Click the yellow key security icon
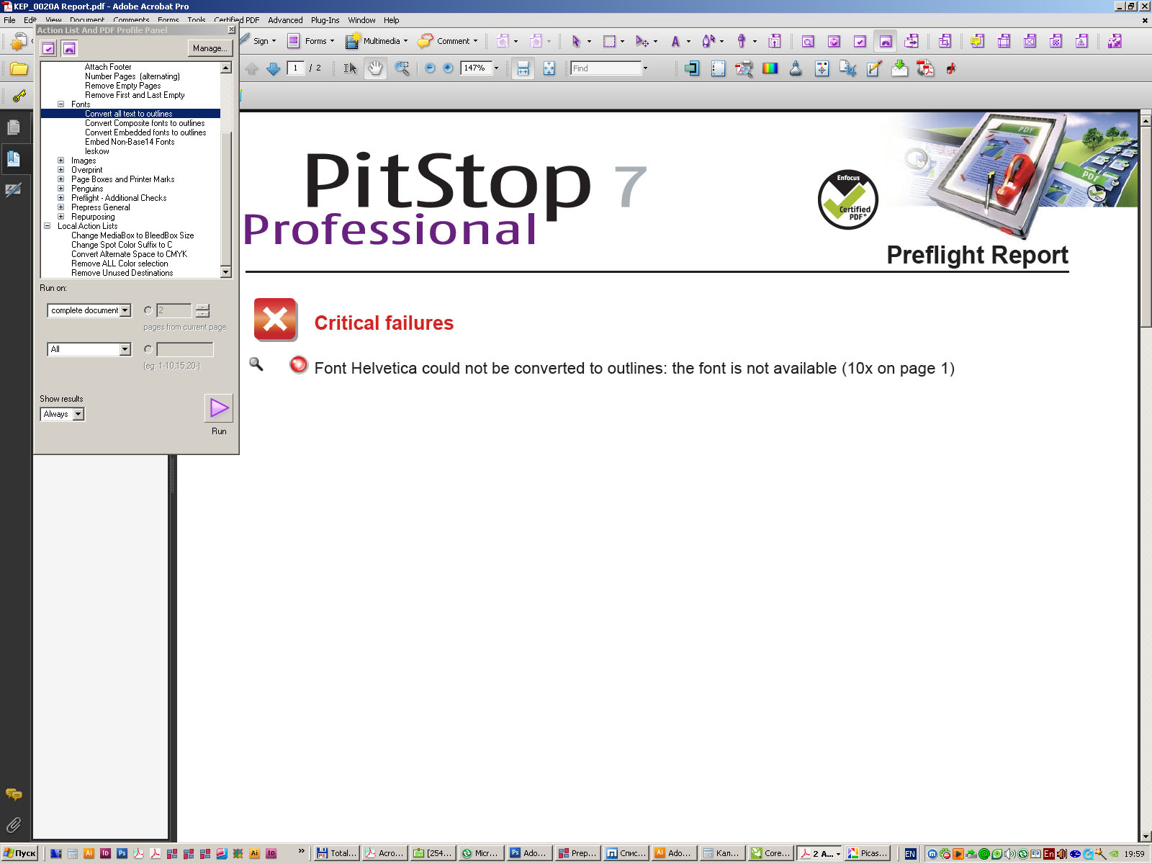 tap(19, 96)
